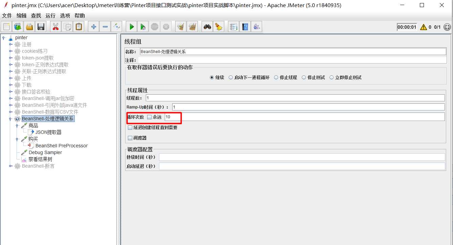Select BeanShell-数据写CSV文件 tree item

coord(50,112)
